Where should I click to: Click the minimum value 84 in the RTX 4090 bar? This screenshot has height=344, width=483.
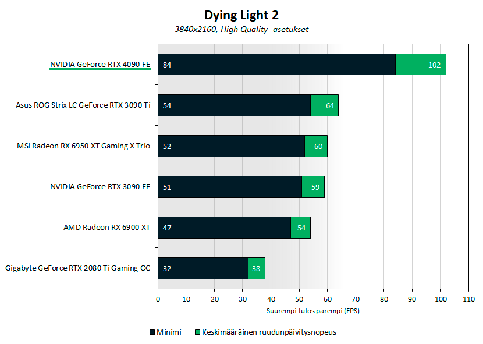[x=167, y=65]
